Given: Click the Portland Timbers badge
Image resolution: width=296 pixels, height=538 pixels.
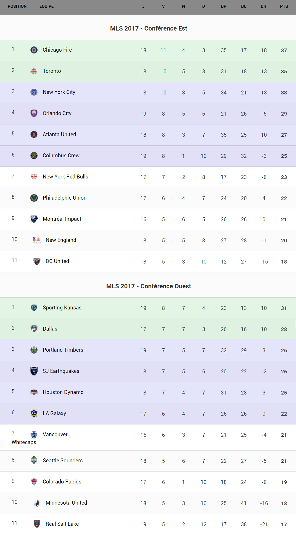Looking at the screenshot, I should point(34,350).
